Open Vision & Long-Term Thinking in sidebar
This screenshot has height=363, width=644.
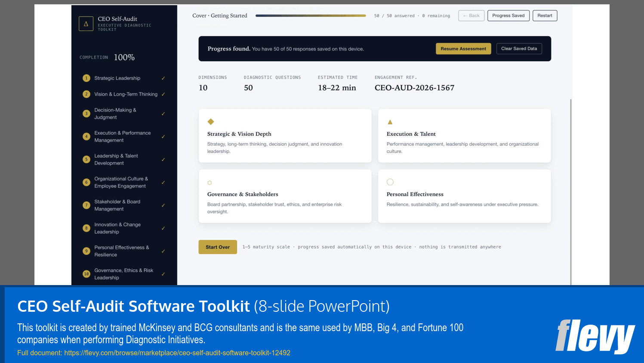pos(124,94)
